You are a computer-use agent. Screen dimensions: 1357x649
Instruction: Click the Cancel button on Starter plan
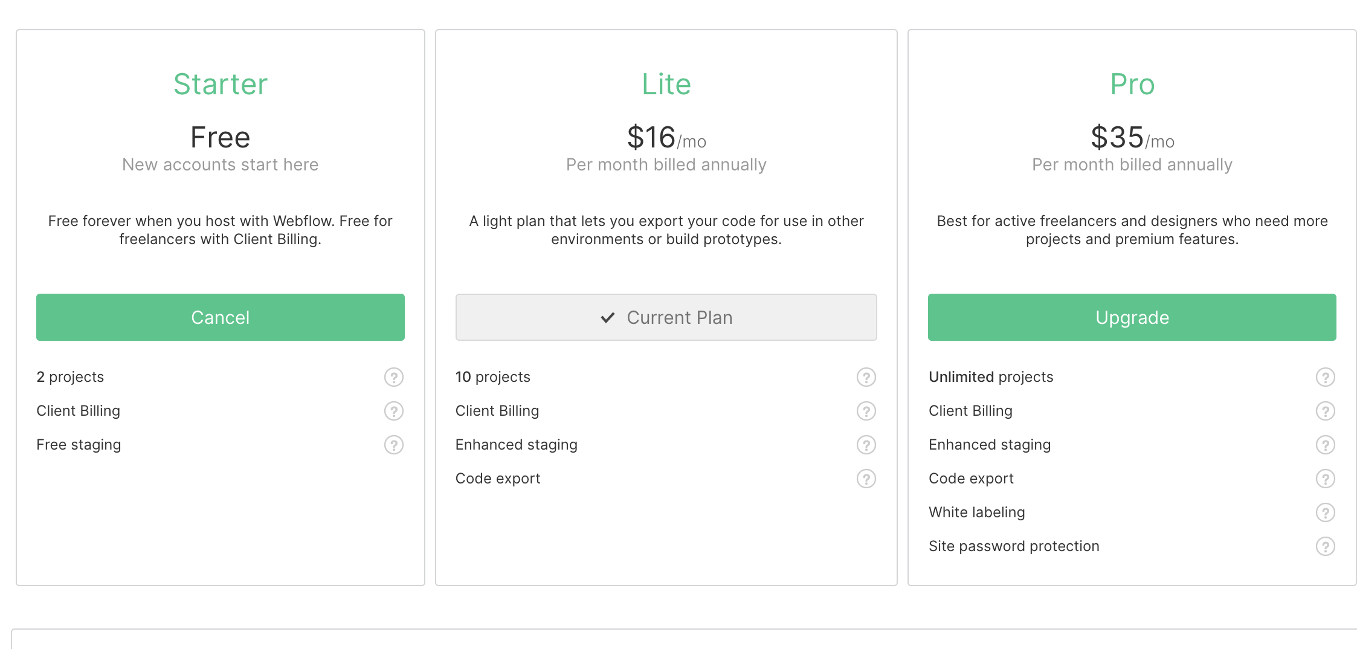coord(221,317)
